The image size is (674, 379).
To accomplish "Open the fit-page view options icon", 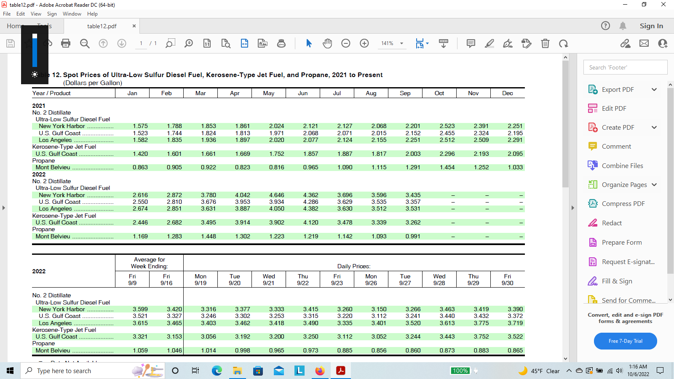I will 422,43.
